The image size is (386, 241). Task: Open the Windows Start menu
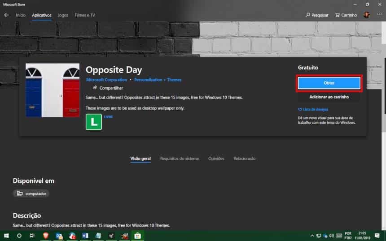pyautogui.click(x=6, y=236)
